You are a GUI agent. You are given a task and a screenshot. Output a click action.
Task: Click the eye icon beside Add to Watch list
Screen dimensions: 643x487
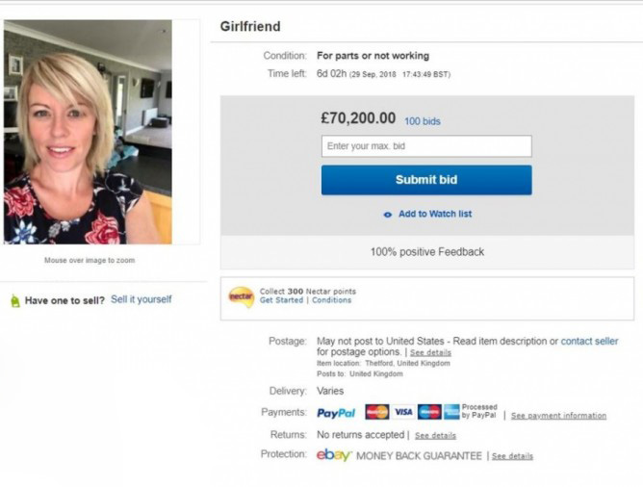click(x=388, y=215)
